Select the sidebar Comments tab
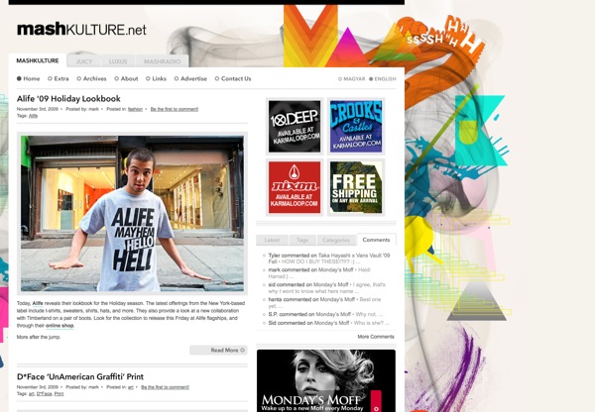 click(376, 240)
